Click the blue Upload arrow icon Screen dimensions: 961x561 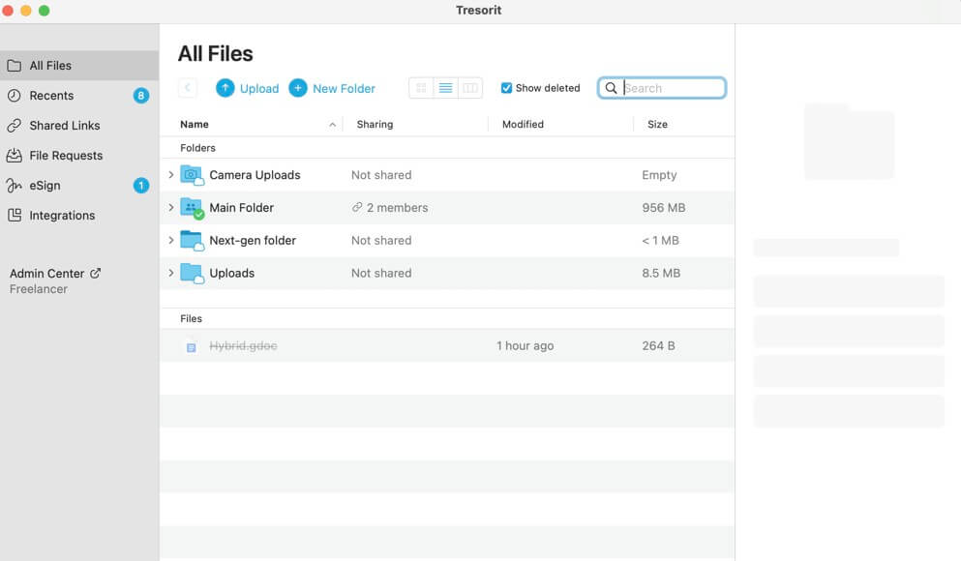(x=225, y=88)
